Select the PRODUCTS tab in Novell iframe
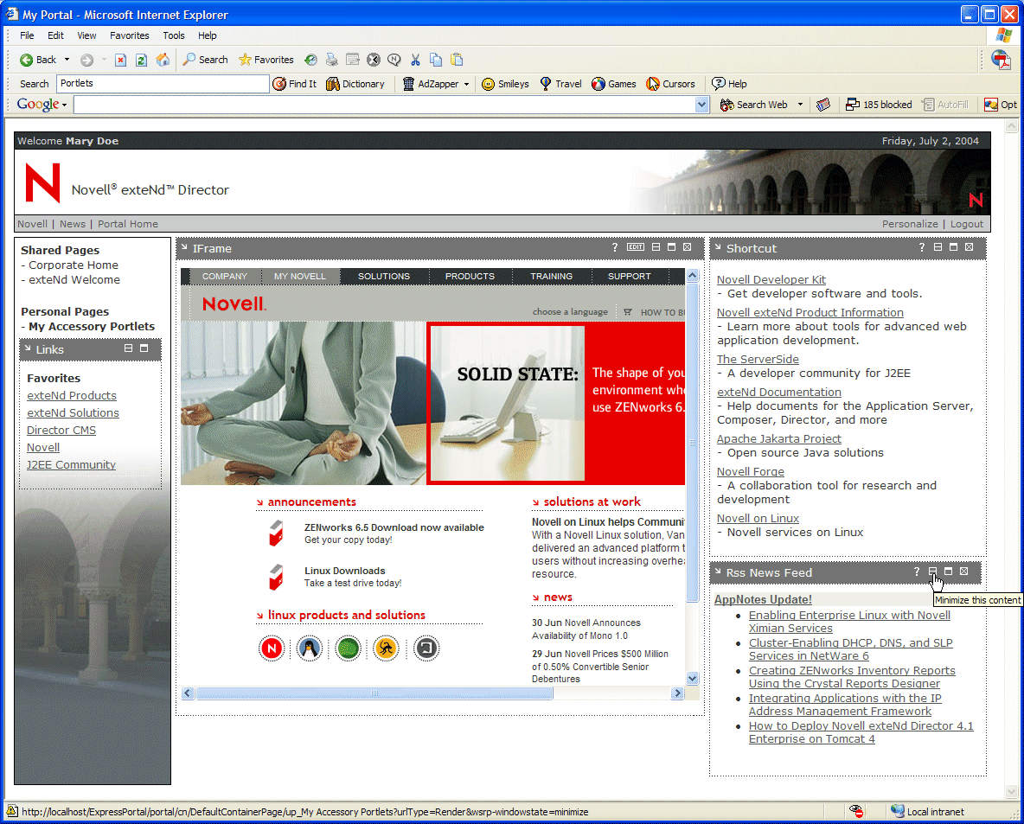1024x824 pixels. pyautogui.click(x=470, y=276)
